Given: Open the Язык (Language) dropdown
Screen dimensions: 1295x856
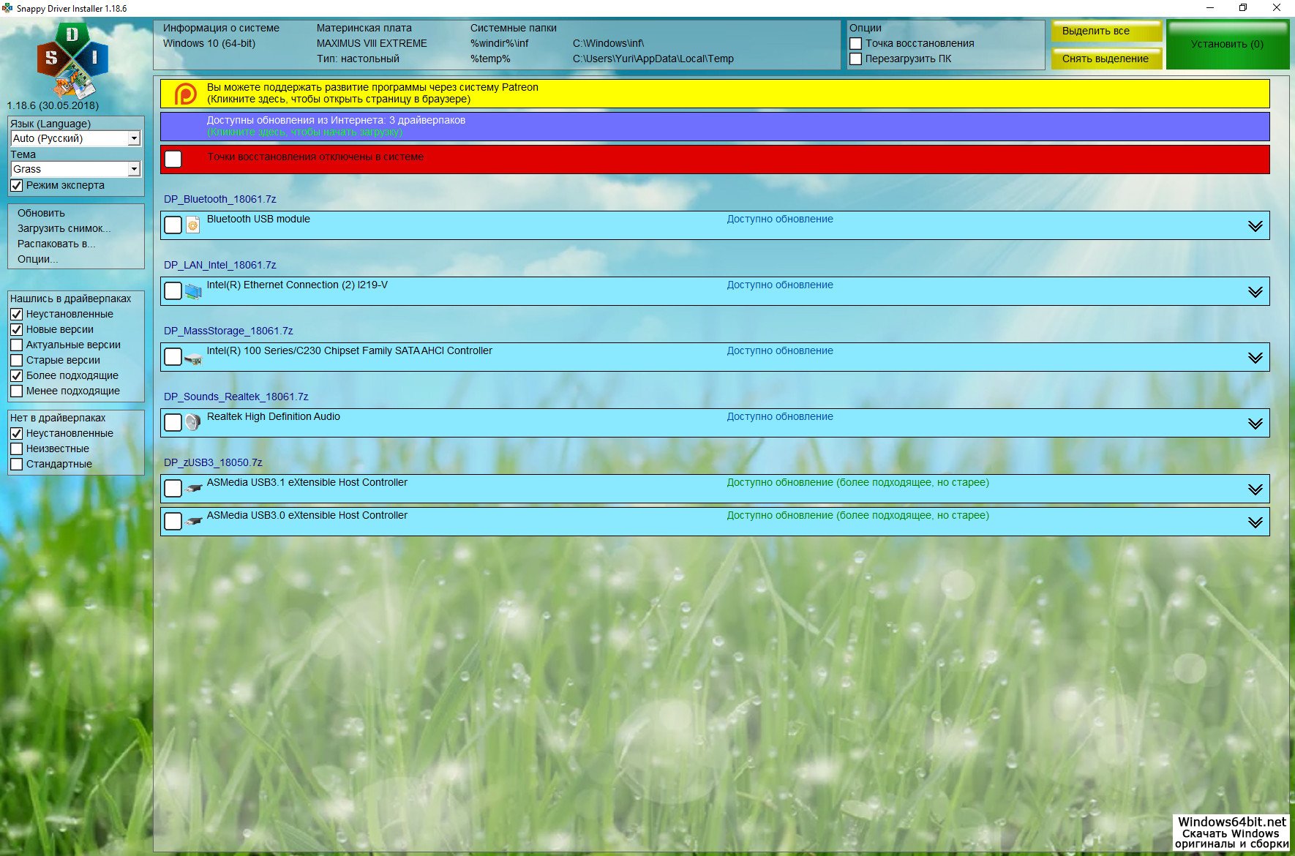Looking at the screenshot, I should tap(134, 139).
